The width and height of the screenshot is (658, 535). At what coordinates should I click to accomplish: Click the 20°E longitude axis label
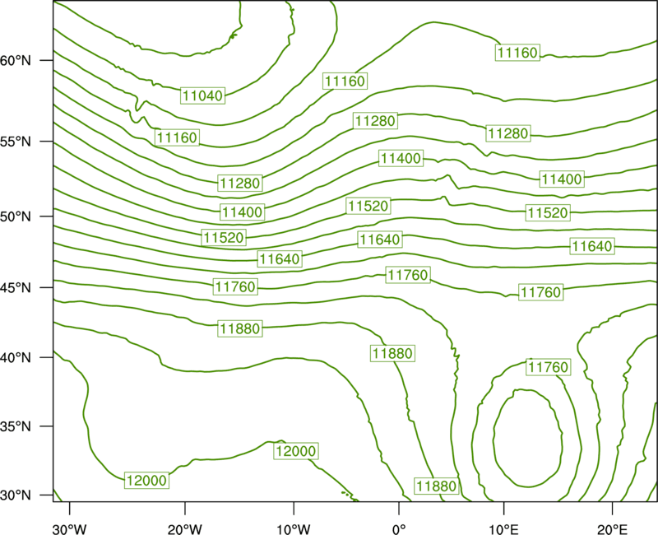point(612,529)
